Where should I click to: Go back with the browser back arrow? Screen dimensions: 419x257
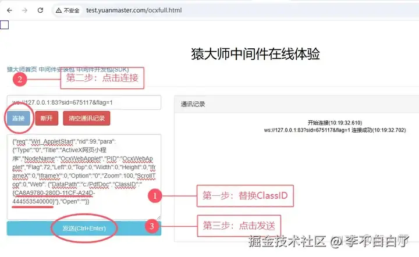pyautogui.click(x=10, y=10)
